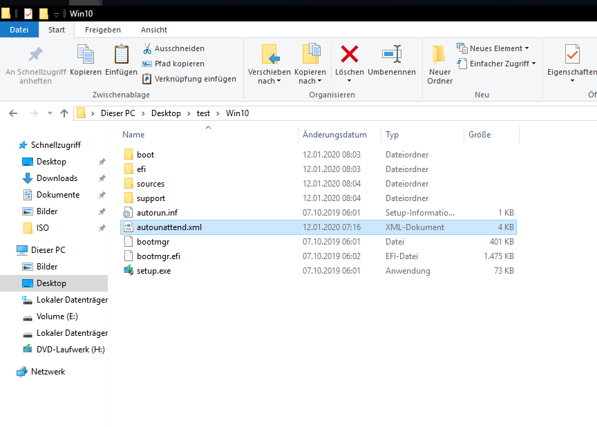597x427 pixels.
Task: Select the bootmgr.efi file name
Action: (x=158, y=256)
